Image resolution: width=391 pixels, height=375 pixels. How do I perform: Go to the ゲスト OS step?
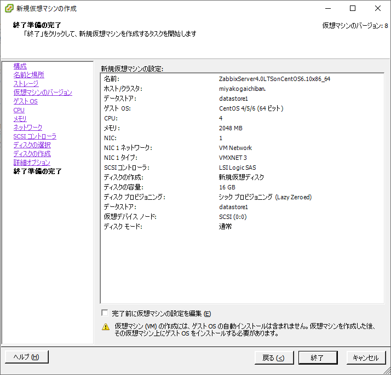(x=25, y=101)
